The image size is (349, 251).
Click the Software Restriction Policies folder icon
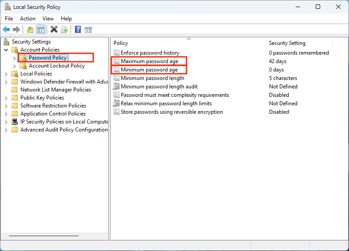[x=15, y=106]
